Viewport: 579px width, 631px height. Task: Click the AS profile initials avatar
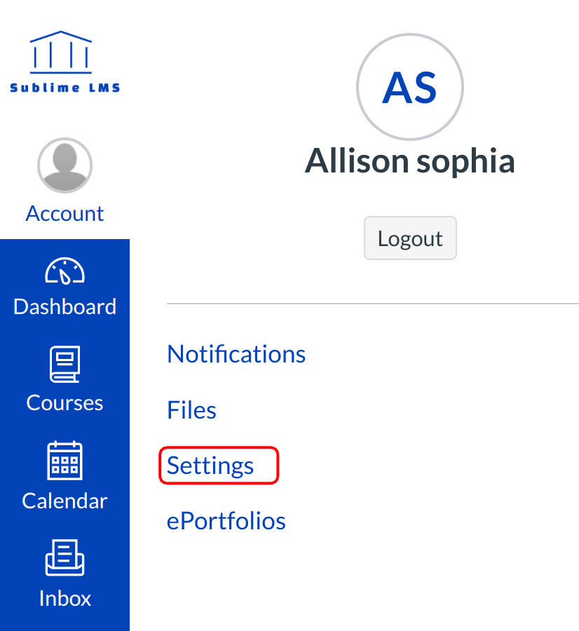coord(409,88)
